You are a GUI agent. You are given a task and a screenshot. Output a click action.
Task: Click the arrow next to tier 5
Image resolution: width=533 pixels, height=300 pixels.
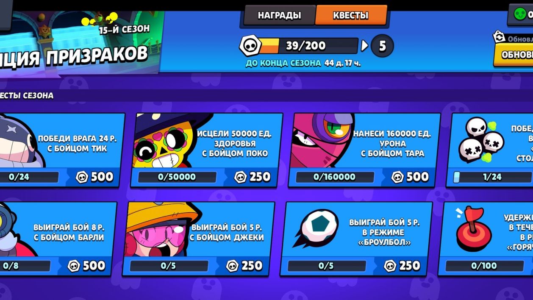point(364,46)
